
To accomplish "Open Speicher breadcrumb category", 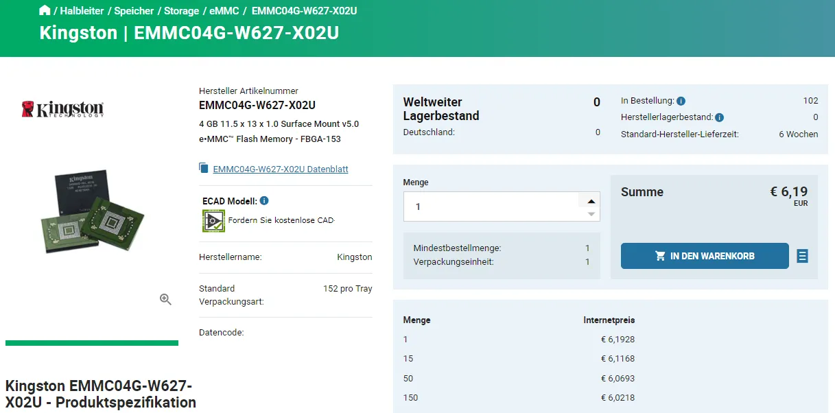I will 134,11.
